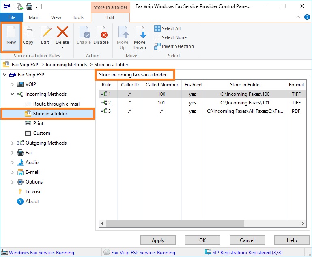Select rule 1 row icon
312x257 pixels.
coord(104,94)
